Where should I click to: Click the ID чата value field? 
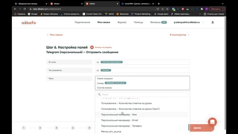click(142, 62)
